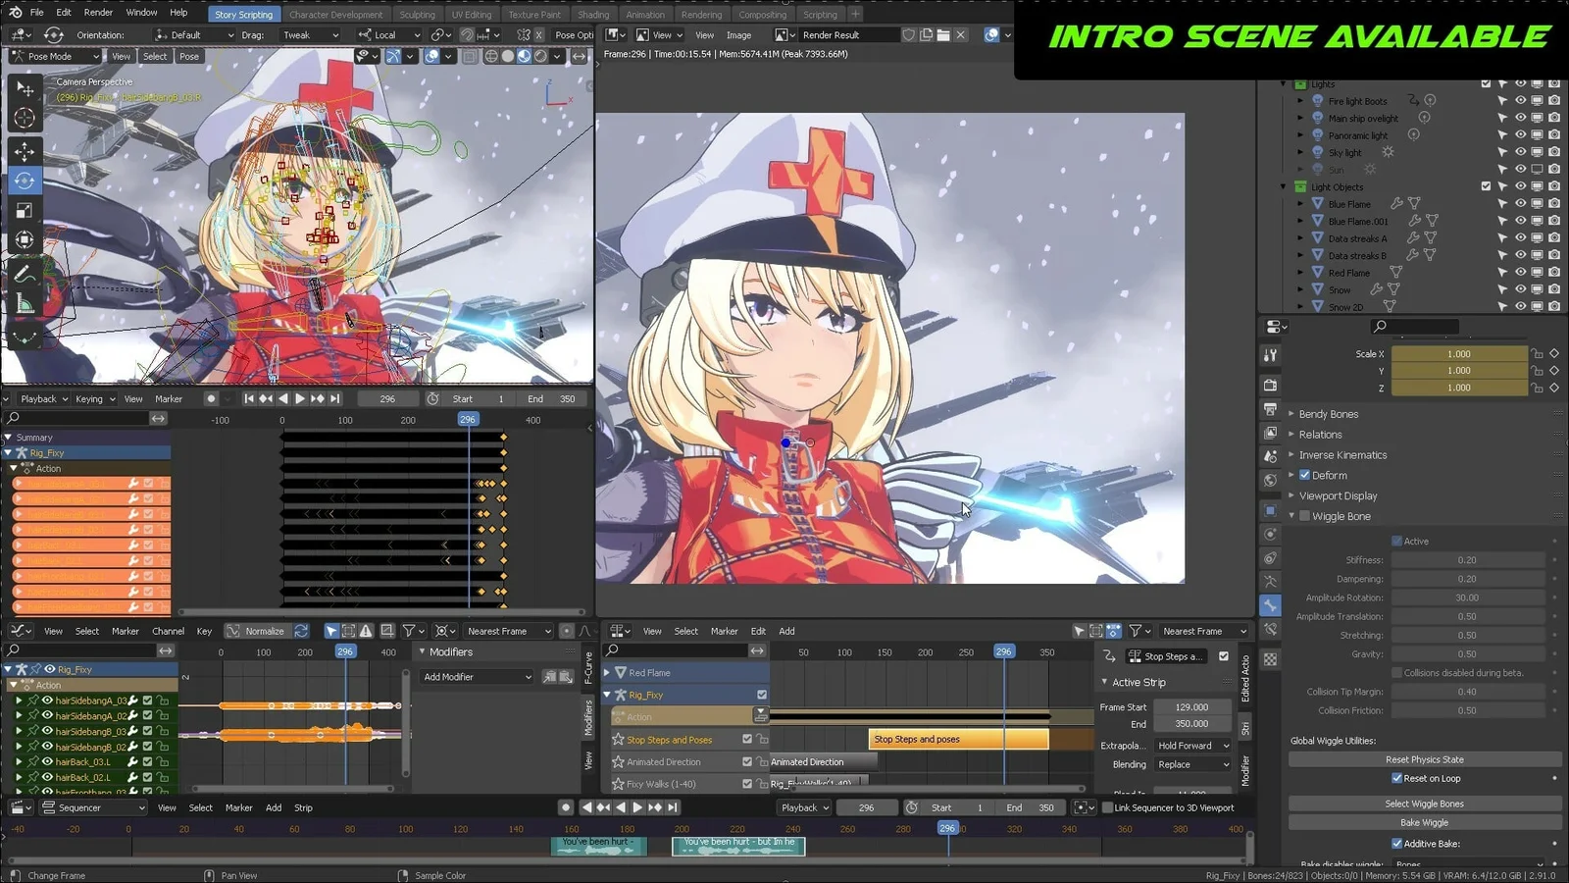
Task: Select the Rotate tool in viewport toolbar
Action: click(x=24, y=181)
